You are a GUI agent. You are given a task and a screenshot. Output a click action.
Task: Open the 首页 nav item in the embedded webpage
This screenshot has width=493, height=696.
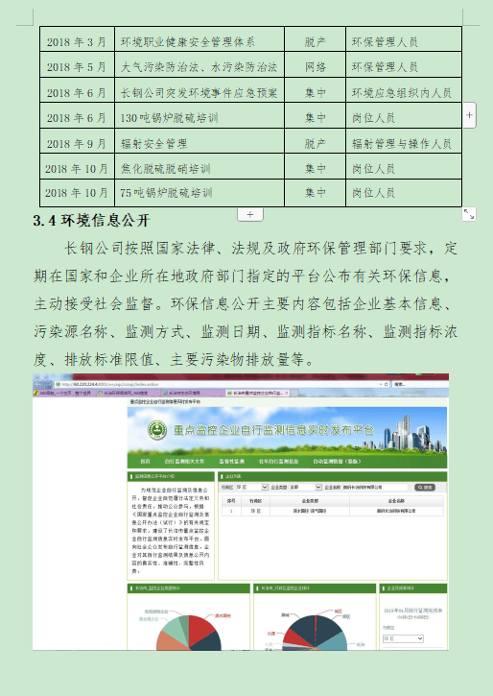(x=146, y=461)
